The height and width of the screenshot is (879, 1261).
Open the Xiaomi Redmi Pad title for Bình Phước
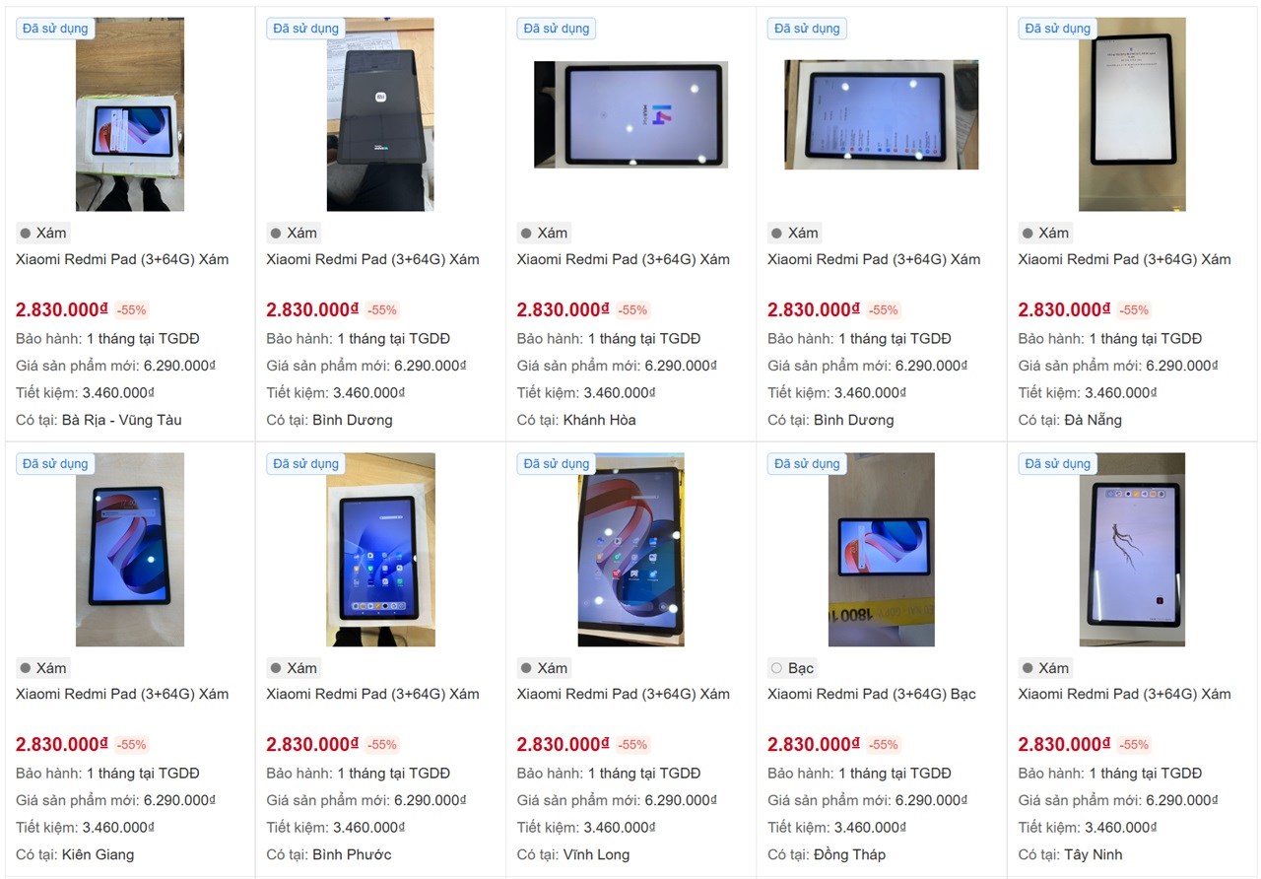click(x=372, y=694)
